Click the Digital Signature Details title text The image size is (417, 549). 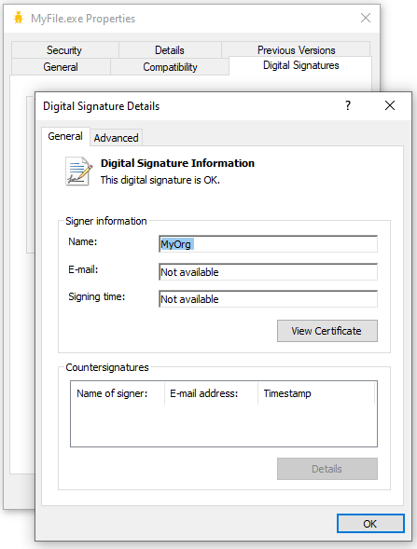(102, 106)
